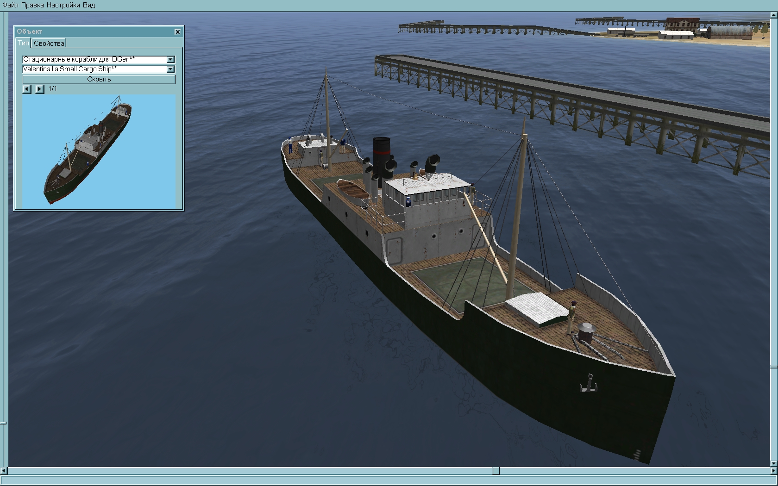This screenshot has width=778, height=486.
Task: Click the Объект panel title bar
Action: [94, 31]
